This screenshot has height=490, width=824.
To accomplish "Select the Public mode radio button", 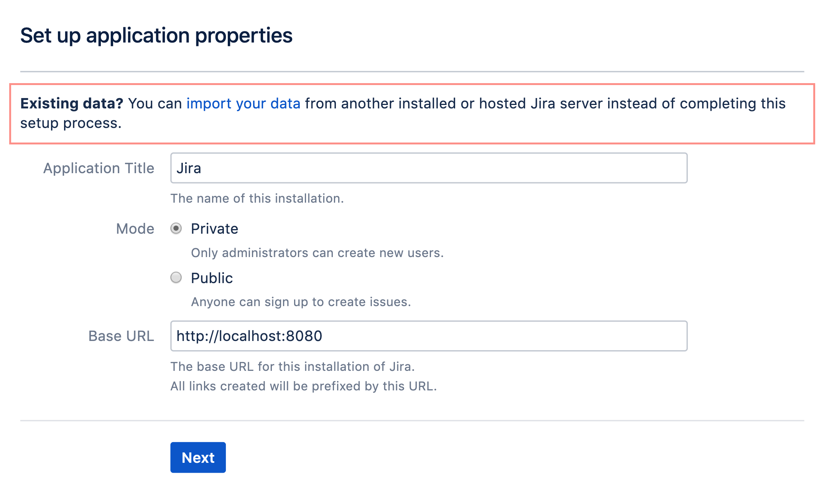I will click(176, 277).
